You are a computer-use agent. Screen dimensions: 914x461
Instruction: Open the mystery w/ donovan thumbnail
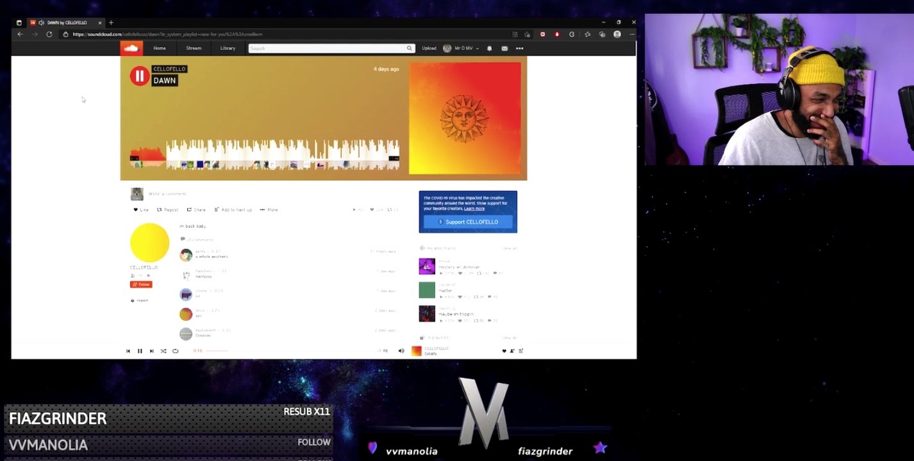[x=427, y=266]
